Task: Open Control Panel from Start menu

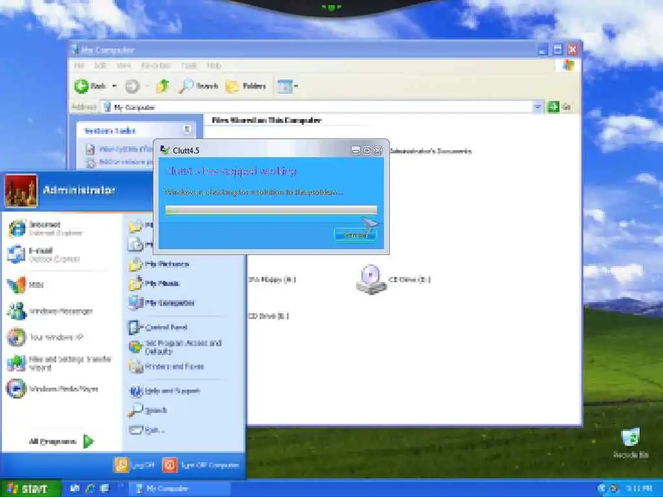Action: [x=158, y=327]
